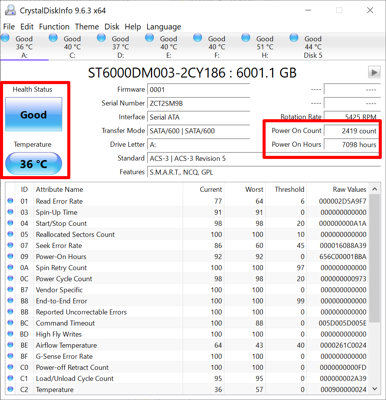Click status orb for disk D:
The height and width of the screenshot is (400, 386).
point(101,37)
